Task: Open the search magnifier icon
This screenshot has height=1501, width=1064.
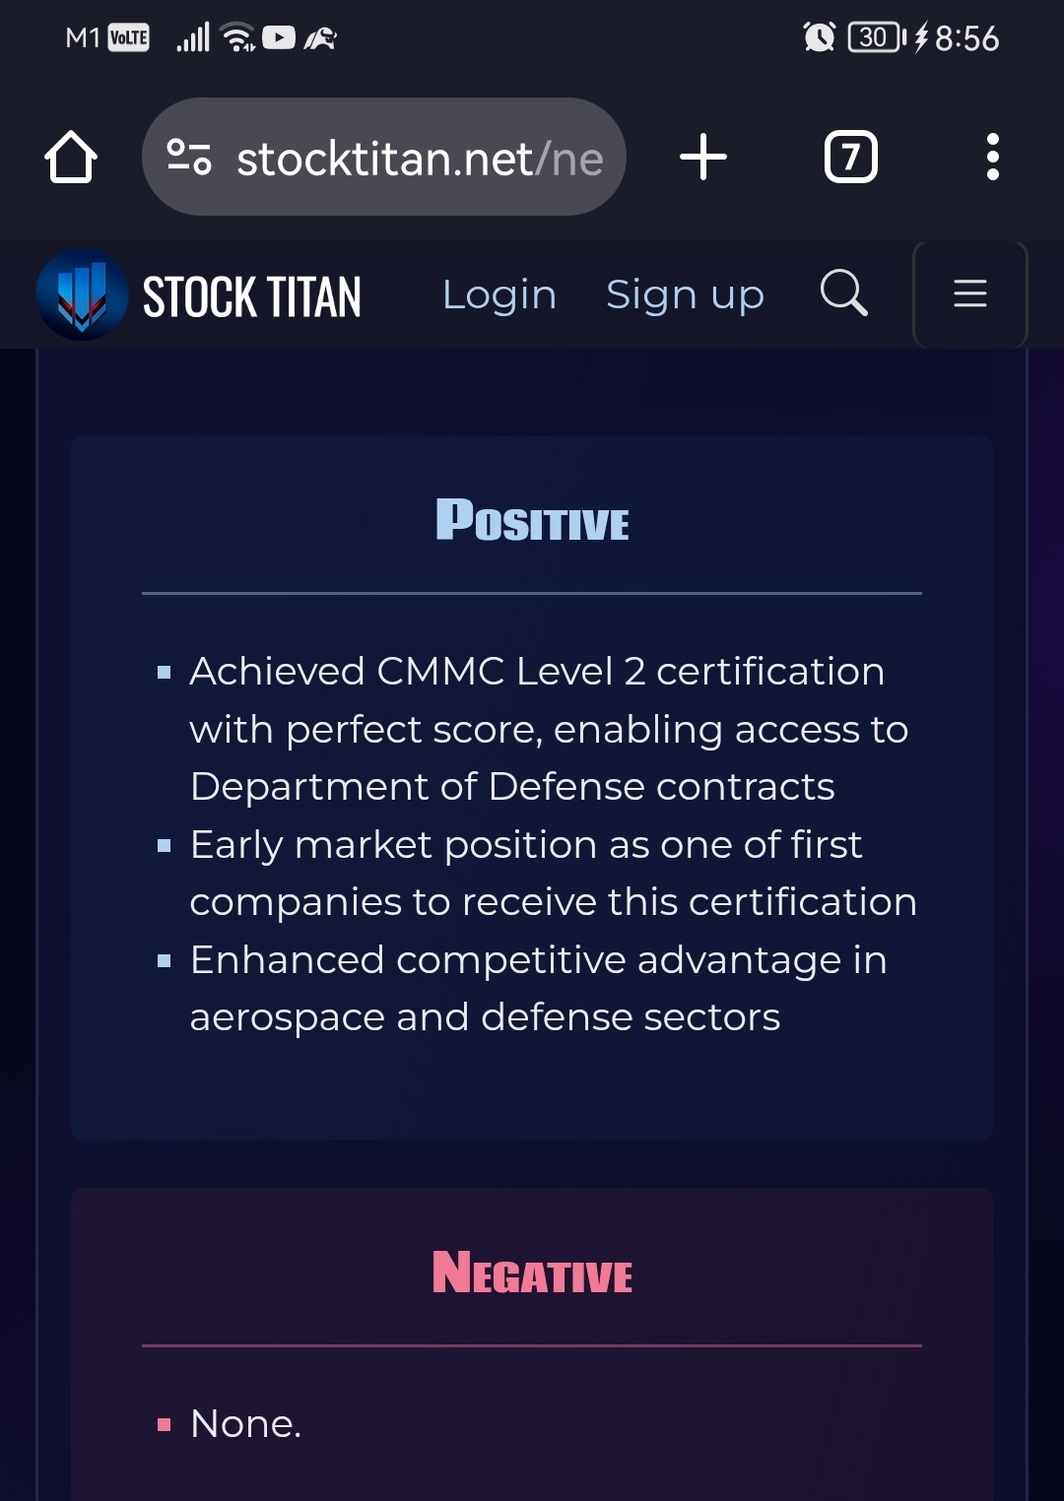Action: [x=844, y=293]
